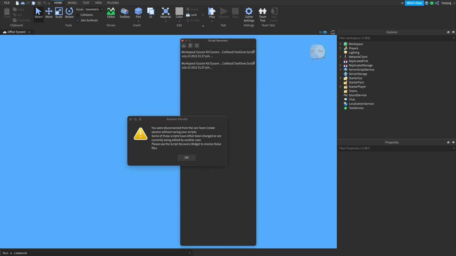Enable the Collisions checkbox
456x256 pixels.
point(78,15)
